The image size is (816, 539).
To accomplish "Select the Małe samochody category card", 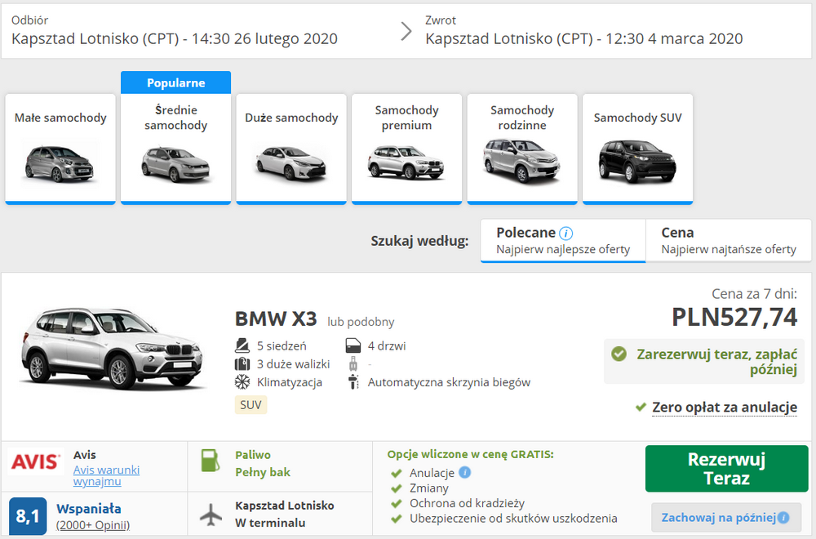I will tap(60, 149).
